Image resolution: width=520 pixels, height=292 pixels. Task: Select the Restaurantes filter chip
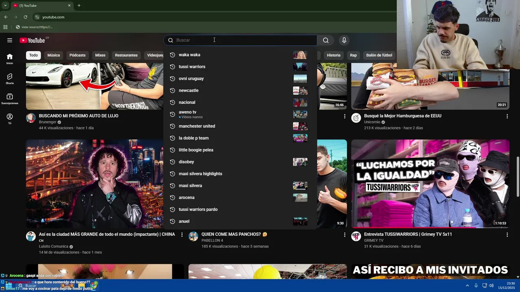point(126,55)
